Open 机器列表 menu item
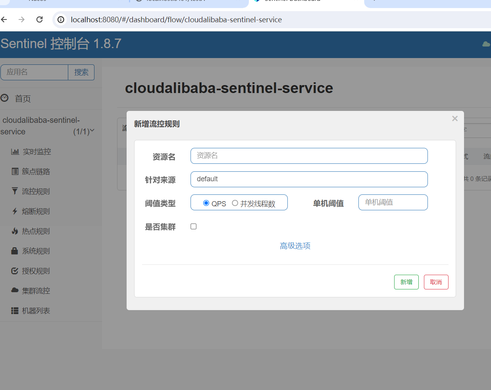The height and width of the screenshot is (390, 491). coord(36,310)
